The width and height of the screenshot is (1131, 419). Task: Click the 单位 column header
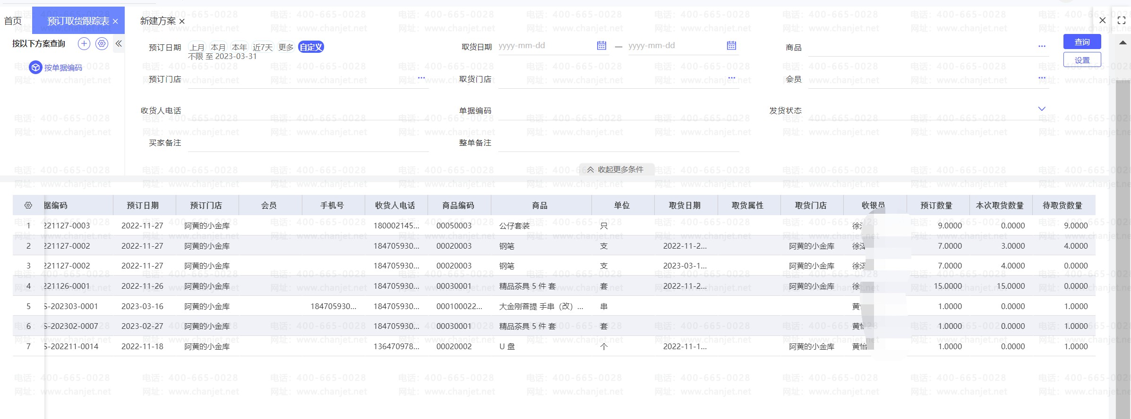[623, 205]
